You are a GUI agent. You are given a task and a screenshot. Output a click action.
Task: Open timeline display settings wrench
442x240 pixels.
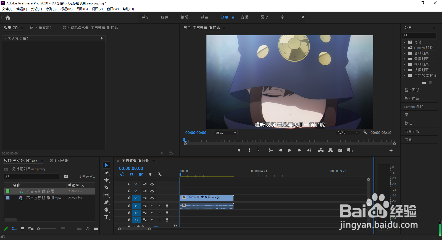click(160, 174)
